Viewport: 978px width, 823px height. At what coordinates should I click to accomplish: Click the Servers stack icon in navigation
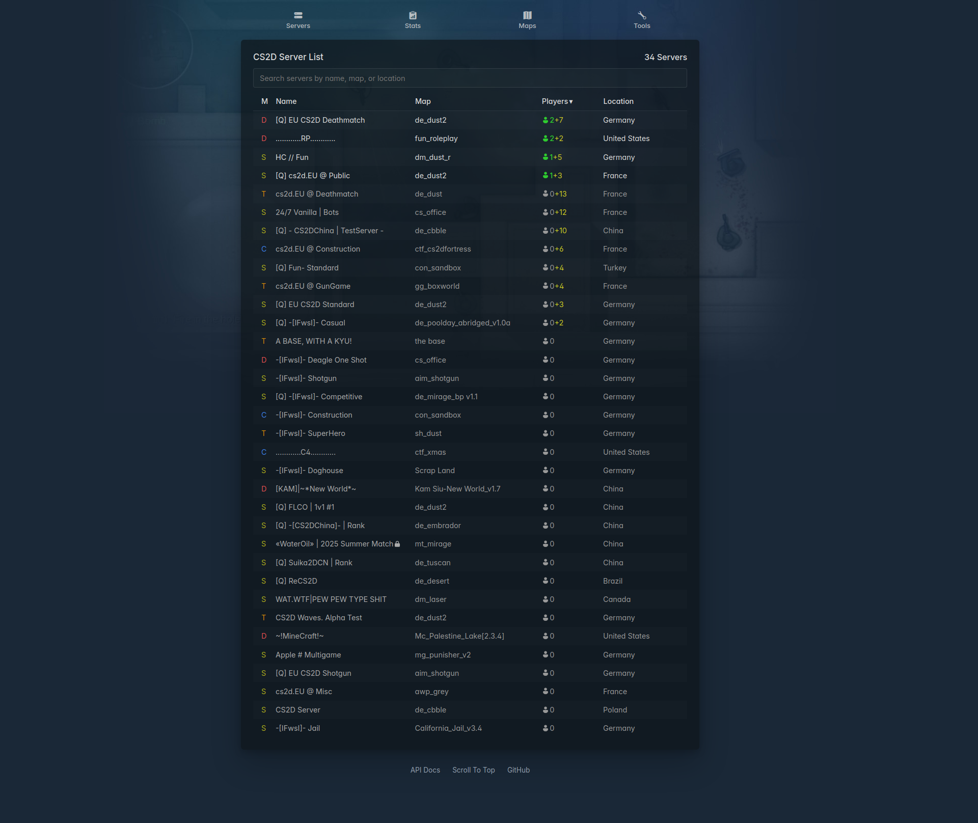298,15
